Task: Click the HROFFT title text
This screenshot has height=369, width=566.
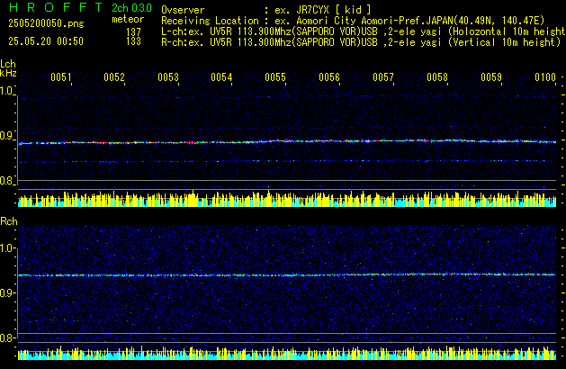Action: point(56,7)
